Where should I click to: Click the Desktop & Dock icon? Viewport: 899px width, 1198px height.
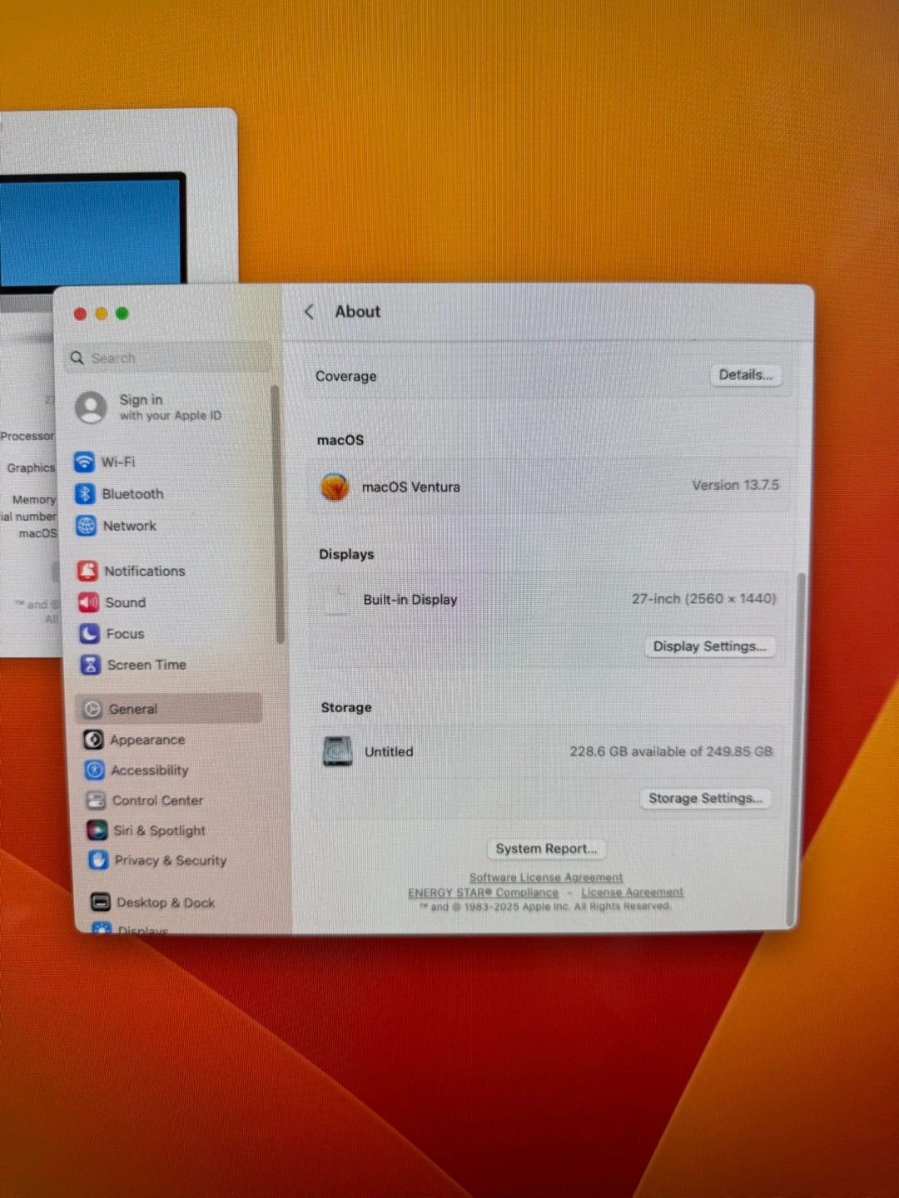[x=101, y=902]
